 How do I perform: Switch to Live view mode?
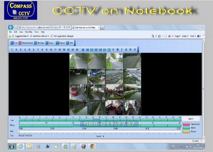pyautogui.click(x=14, y=43)
